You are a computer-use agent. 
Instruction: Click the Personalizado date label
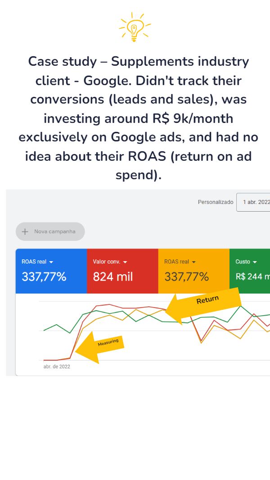(x=216, y=202)
